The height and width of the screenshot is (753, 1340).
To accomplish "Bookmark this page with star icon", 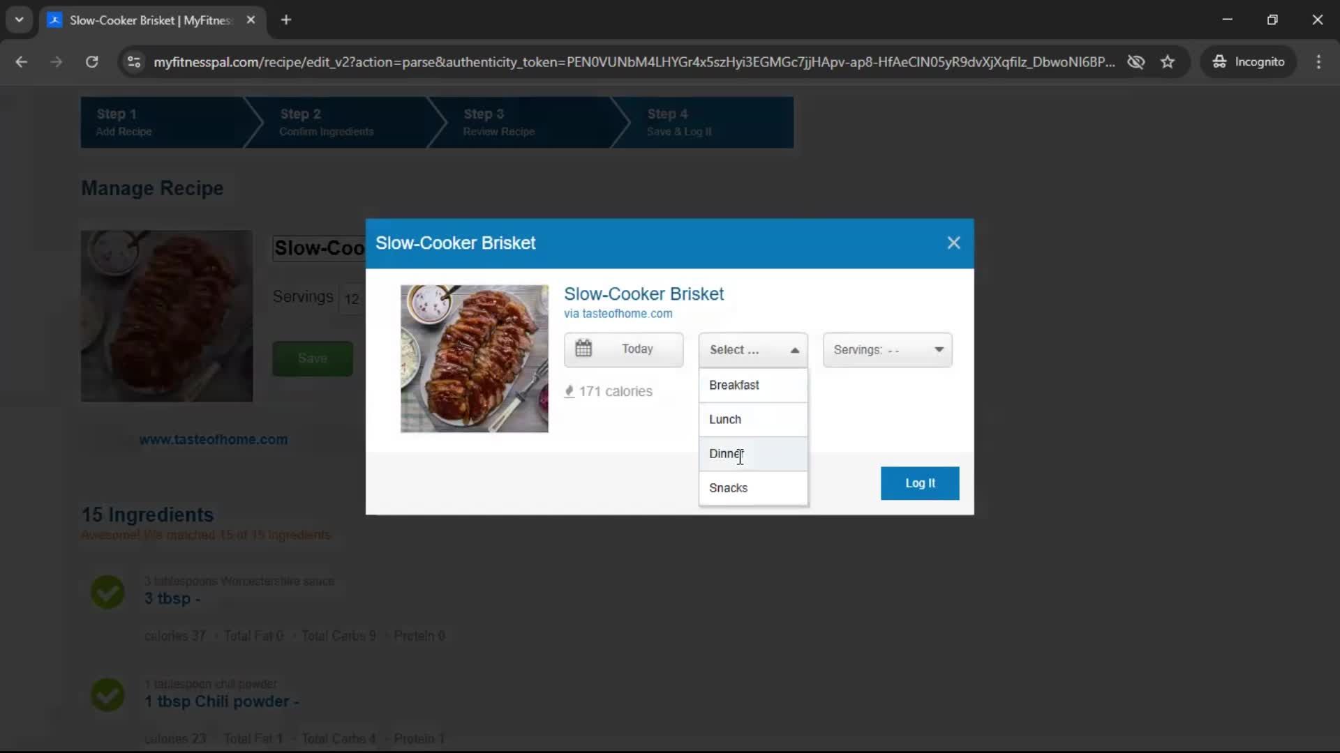I will (1168, 61).
